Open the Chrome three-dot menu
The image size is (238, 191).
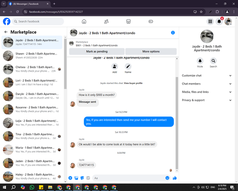click(234, 12)
